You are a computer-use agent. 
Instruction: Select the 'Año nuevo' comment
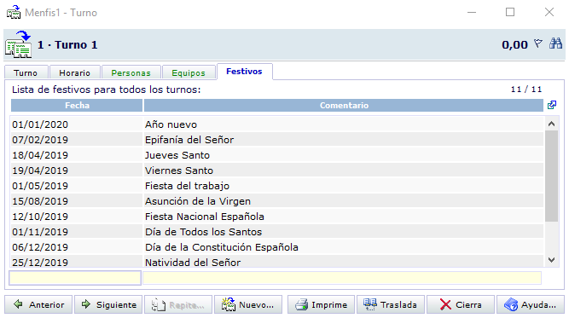(x=171, y=124)
